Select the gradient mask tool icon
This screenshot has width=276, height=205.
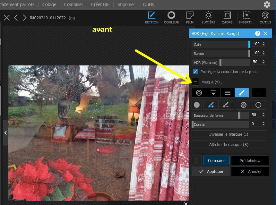pyautogui.click(x=213, y=93)
